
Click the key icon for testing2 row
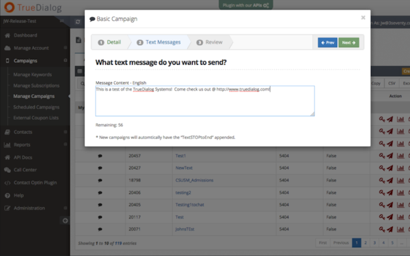(x=382, y=193)
